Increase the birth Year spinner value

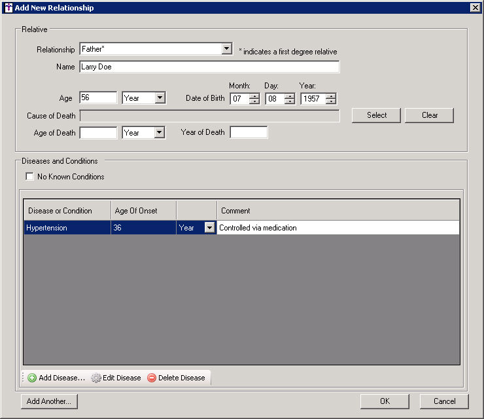tap(331, 96)
